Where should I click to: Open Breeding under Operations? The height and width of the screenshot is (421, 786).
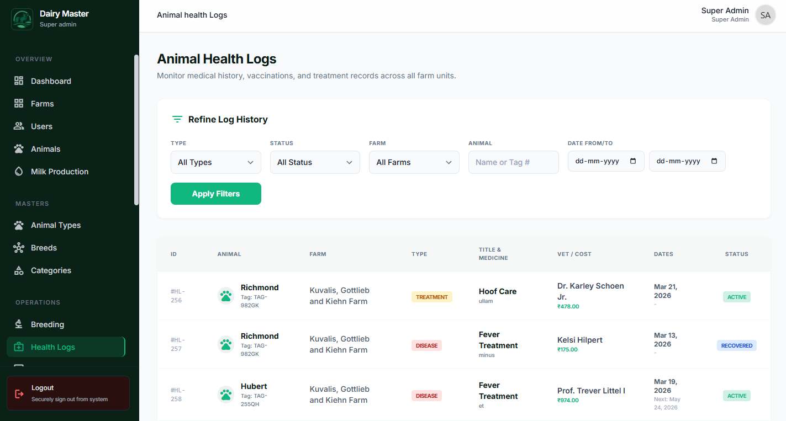(47, 324)
